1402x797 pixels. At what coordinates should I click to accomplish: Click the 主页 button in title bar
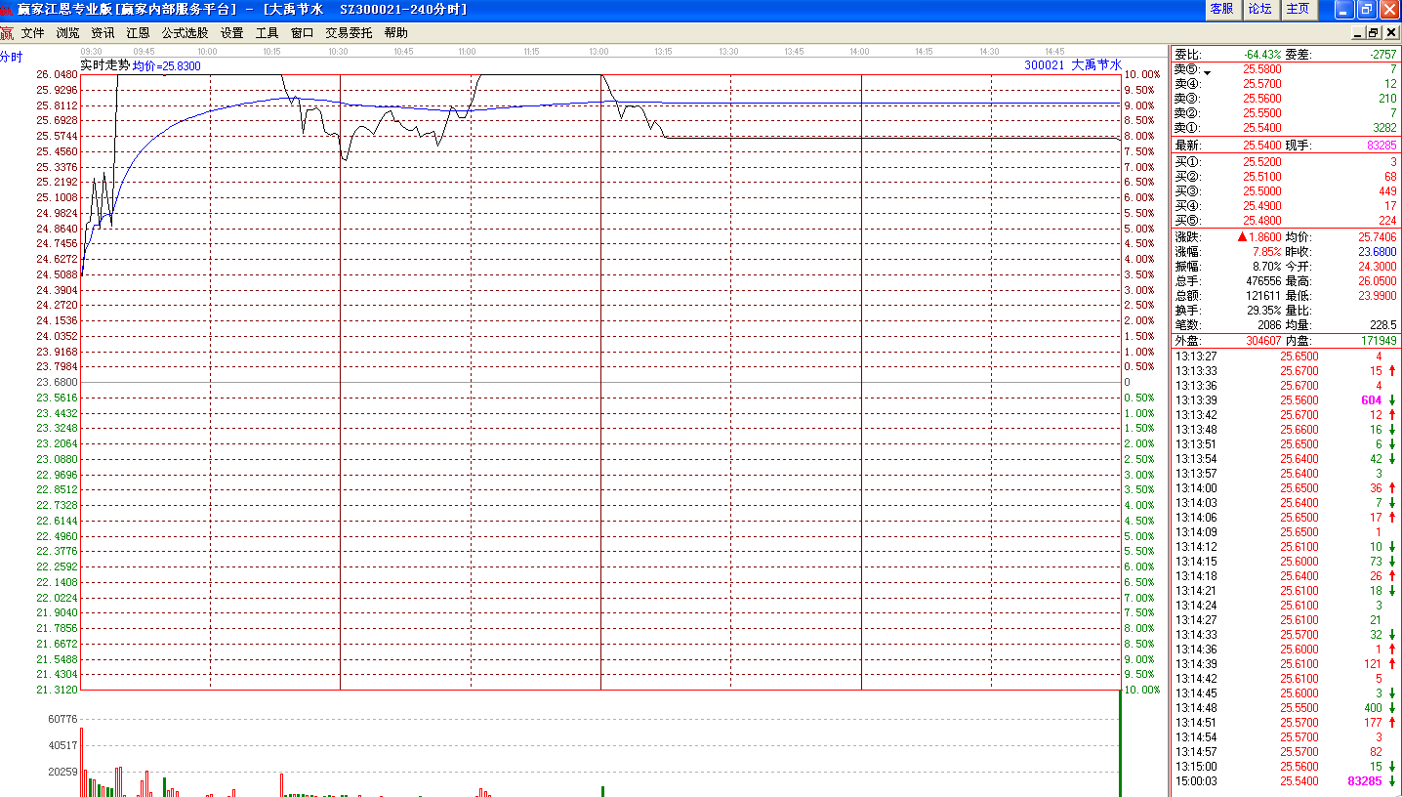(x=1299, y=9)
